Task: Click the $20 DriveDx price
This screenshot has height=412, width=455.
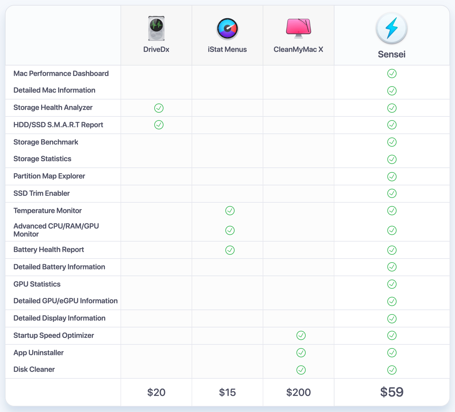Action: coord(156,392)
